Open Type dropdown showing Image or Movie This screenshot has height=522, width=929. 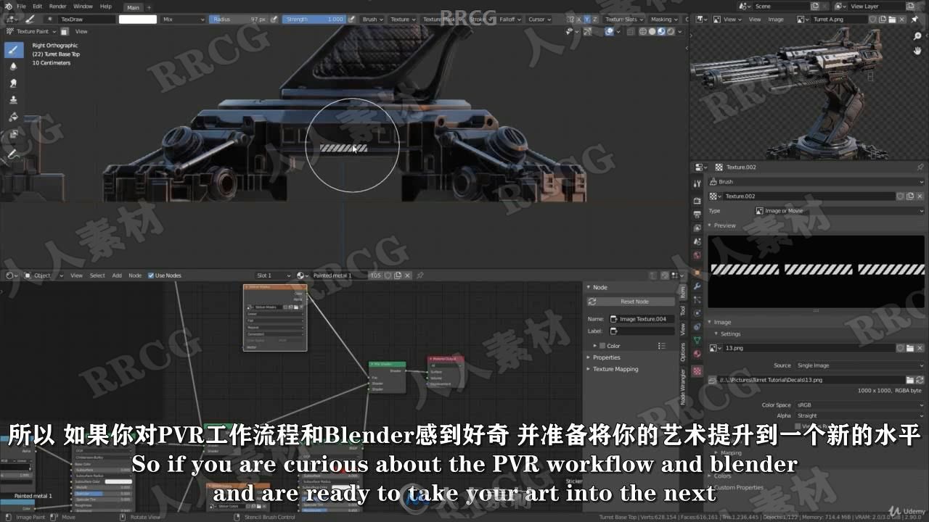point(839,211)
